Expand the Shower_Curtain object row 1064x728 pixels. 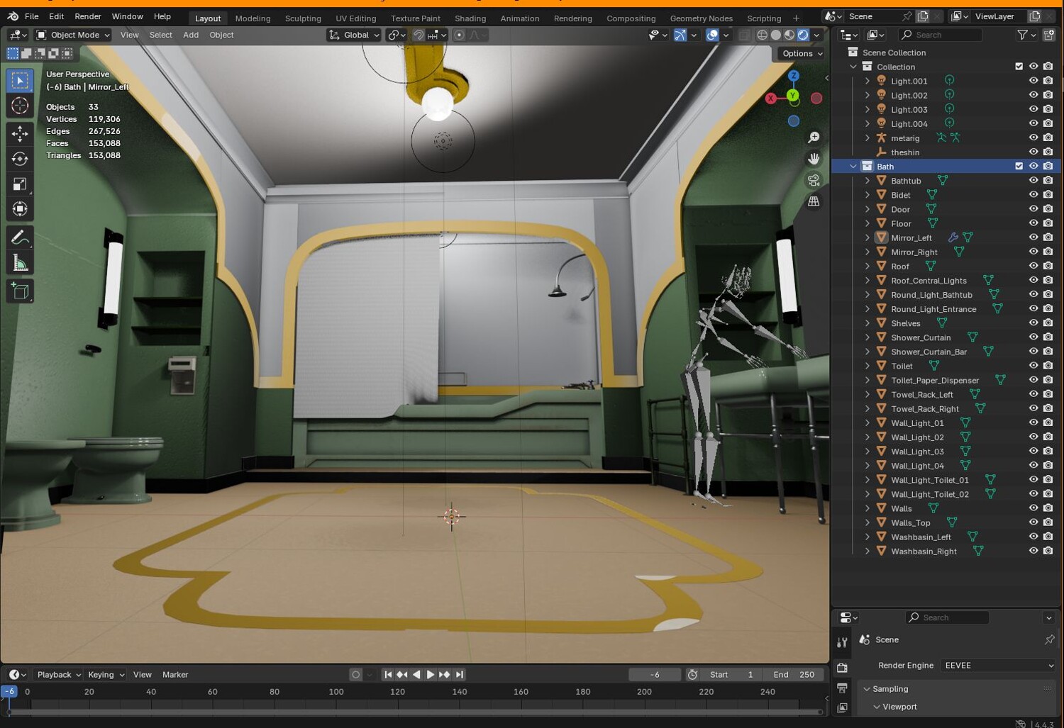[867, 337]
